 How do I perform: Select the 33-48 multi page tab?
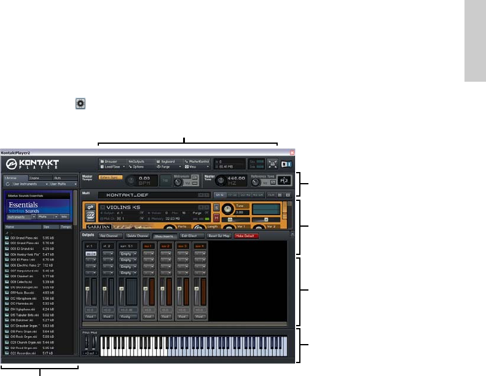[x=245, y=195]
